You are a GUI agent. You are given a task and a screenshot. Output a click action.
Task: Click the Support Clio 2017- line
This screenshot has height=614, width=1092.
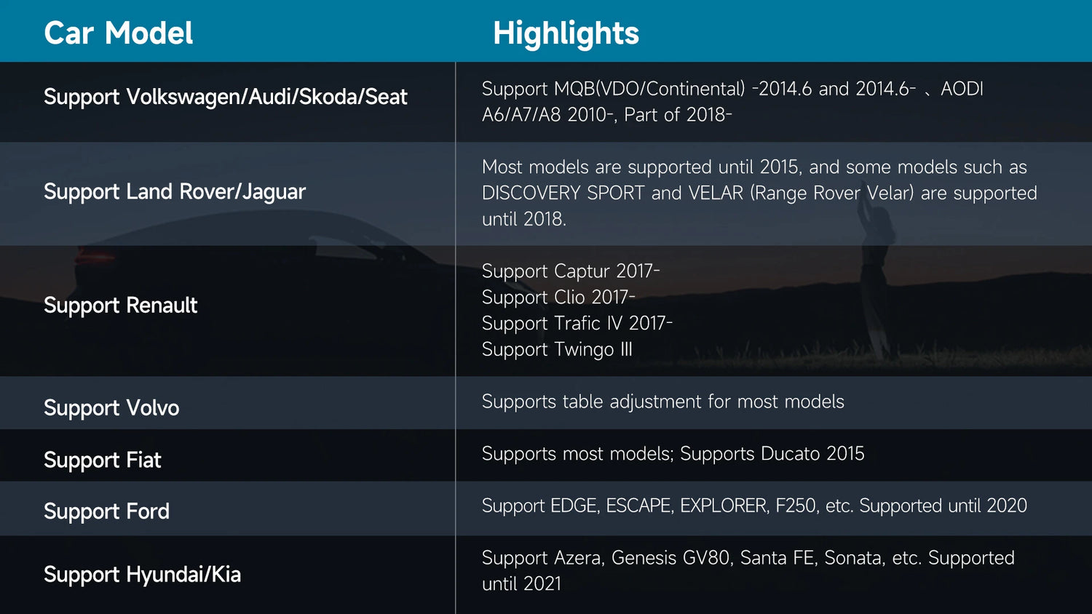(558, 297)
